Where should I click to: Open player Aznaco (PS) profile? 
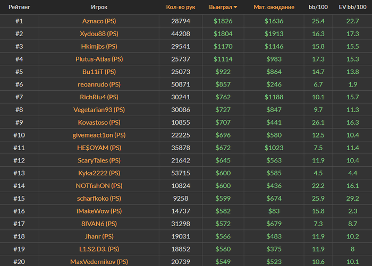tap(99, 21)
